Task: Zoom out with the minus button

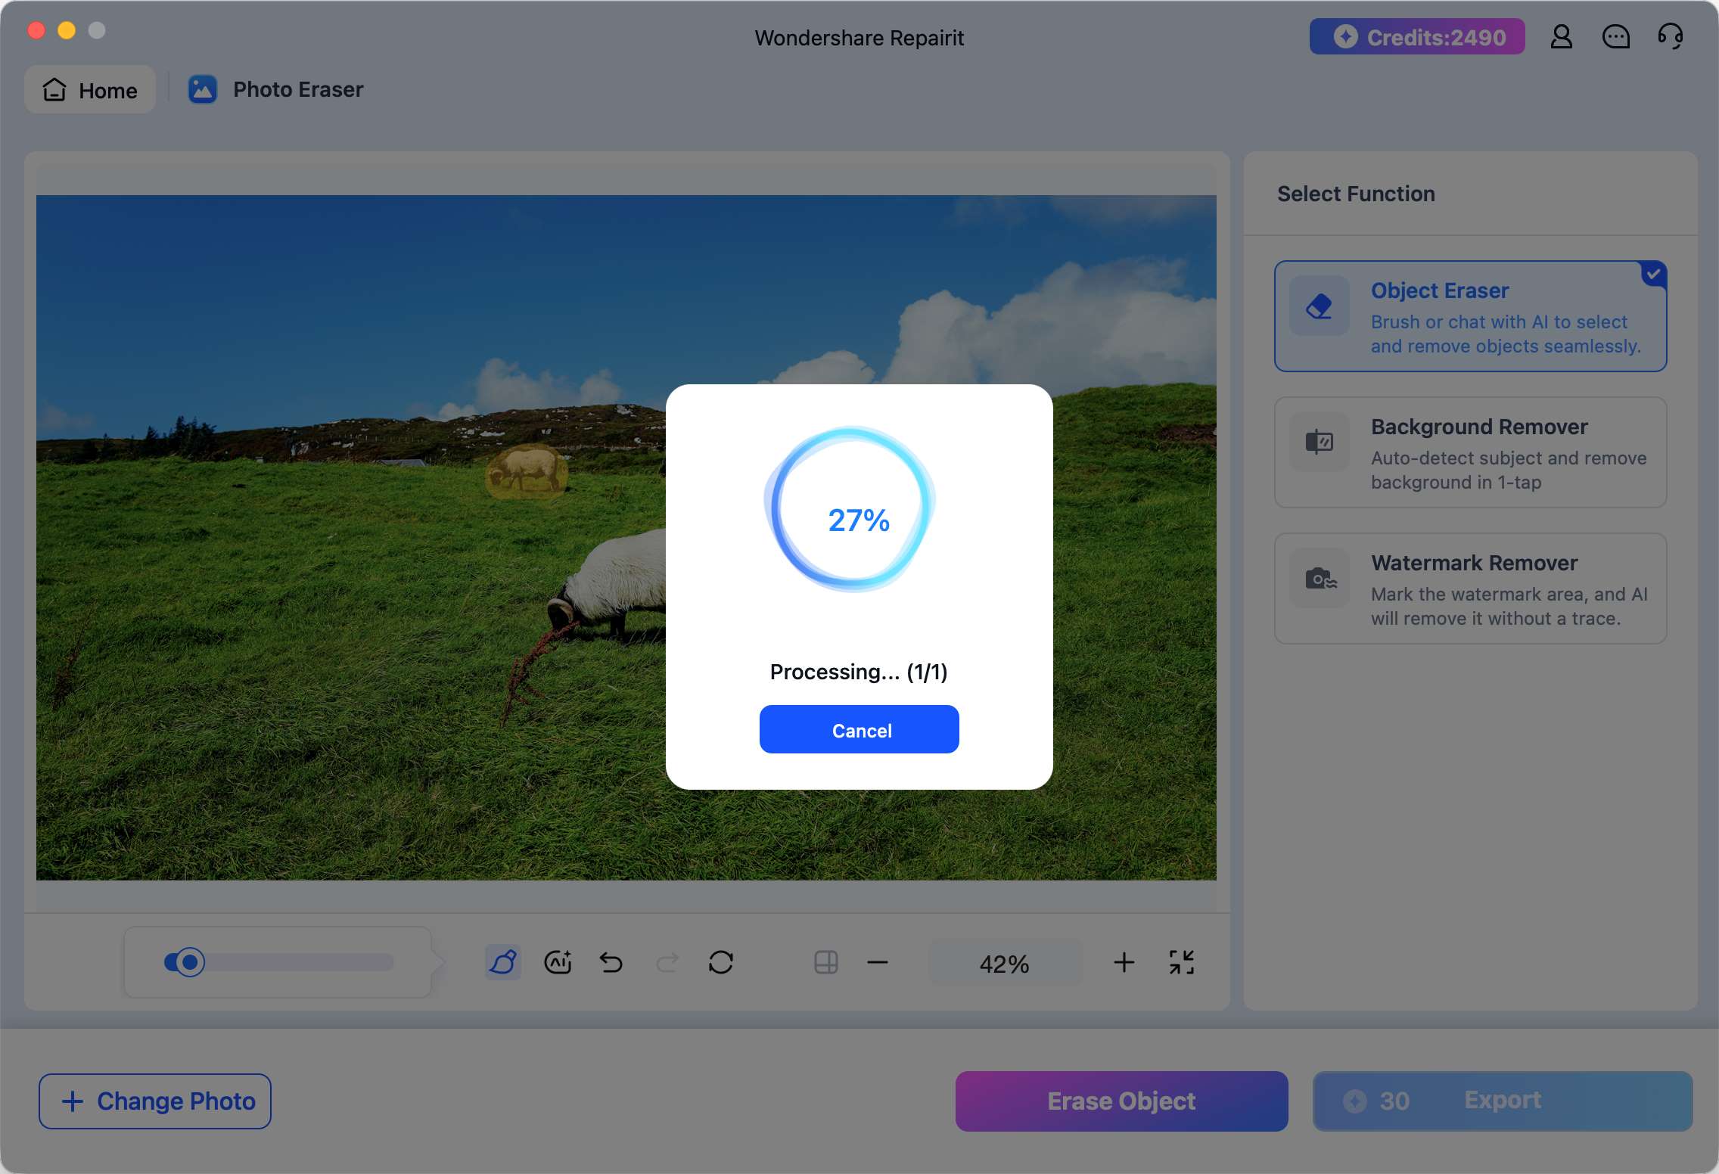Action: pyautogui.click(x=878, y=962)
